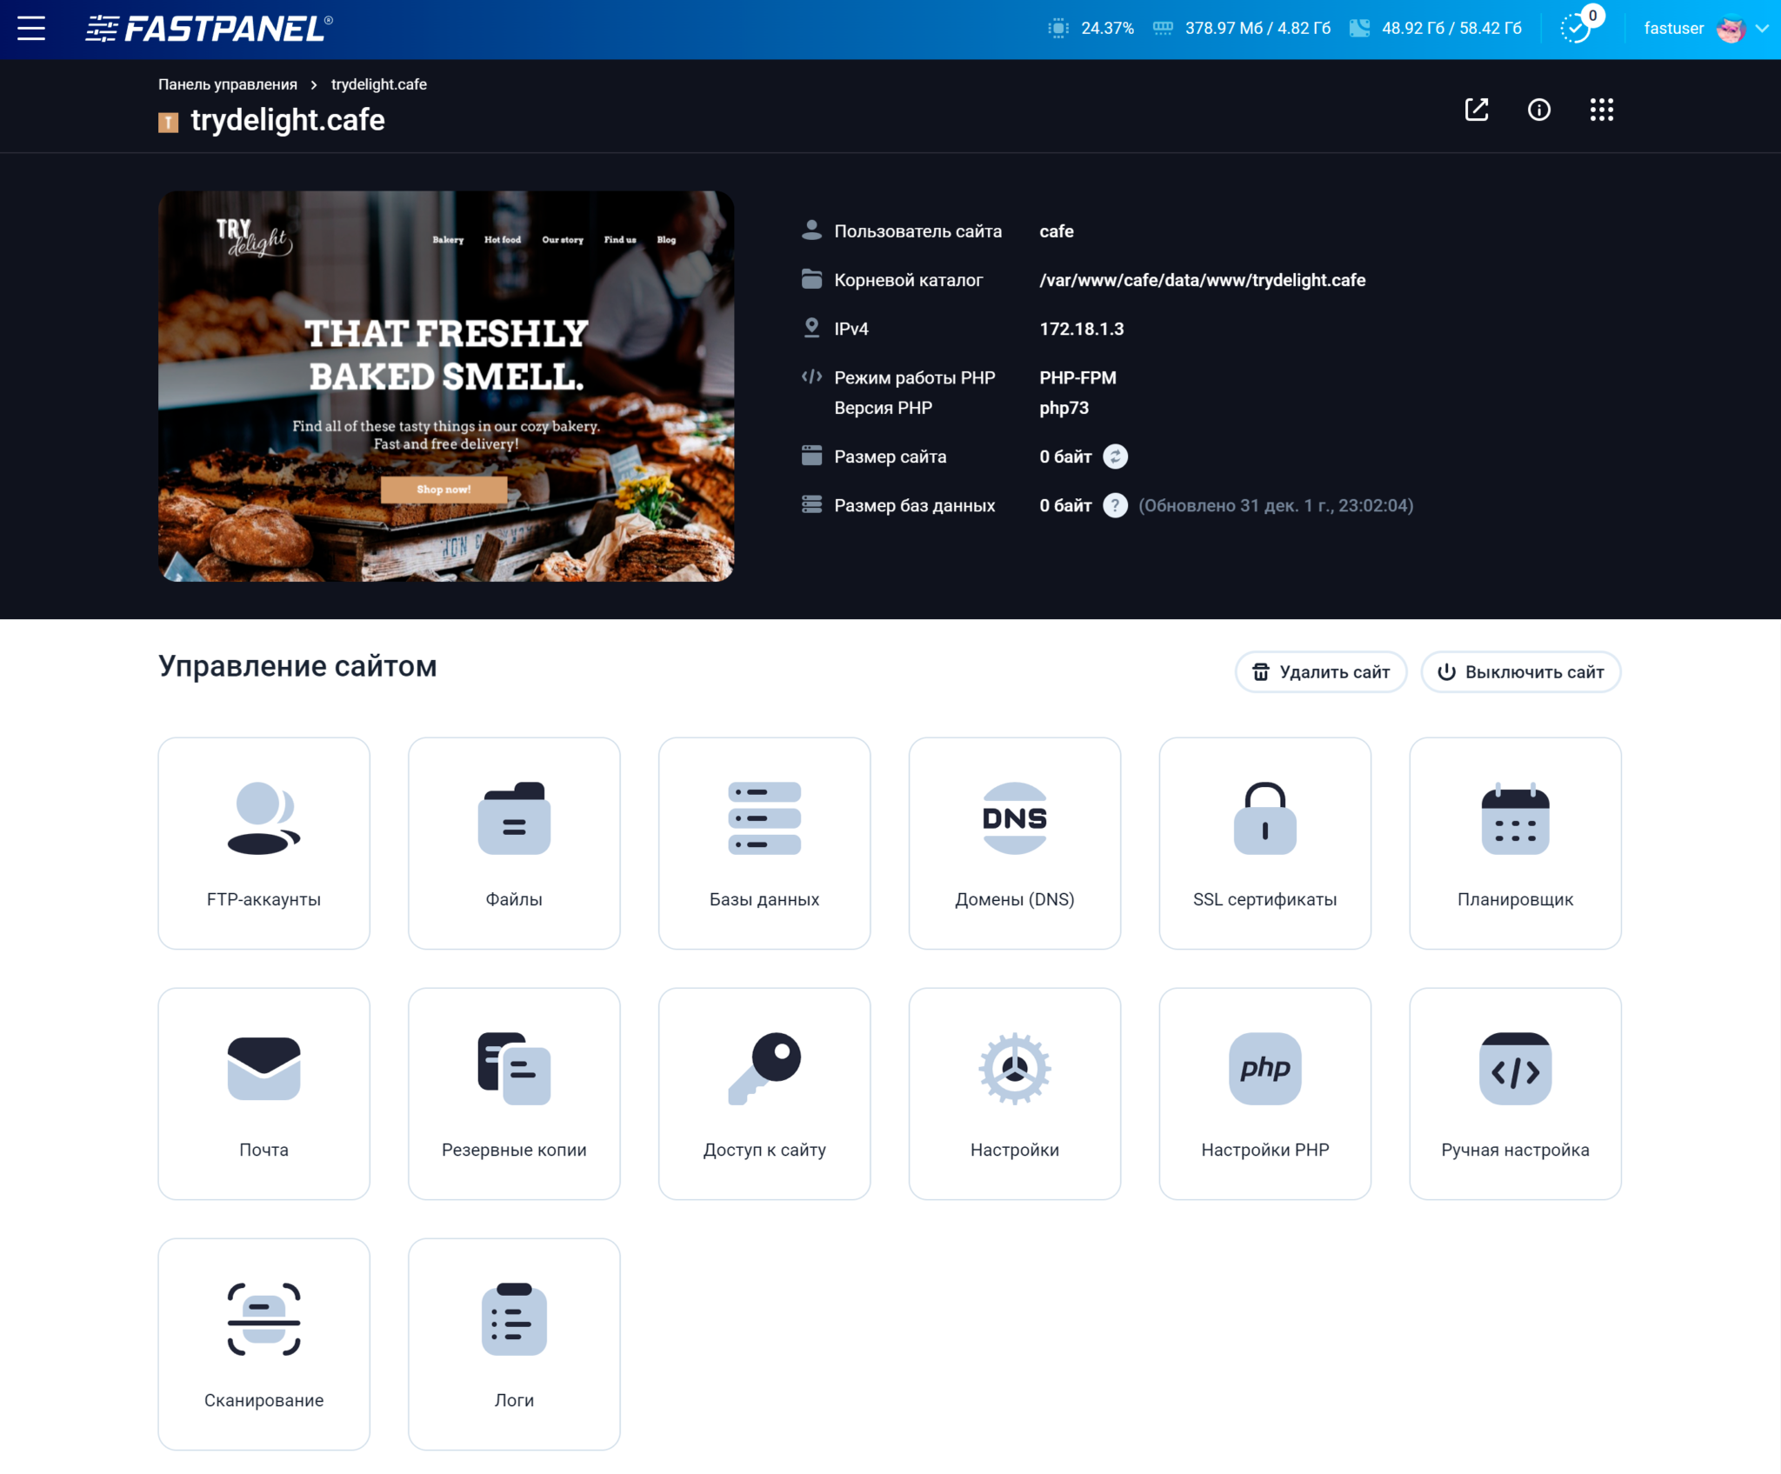Open the task queue notifications icon

pyautogui.click(x=1575, y=28)
